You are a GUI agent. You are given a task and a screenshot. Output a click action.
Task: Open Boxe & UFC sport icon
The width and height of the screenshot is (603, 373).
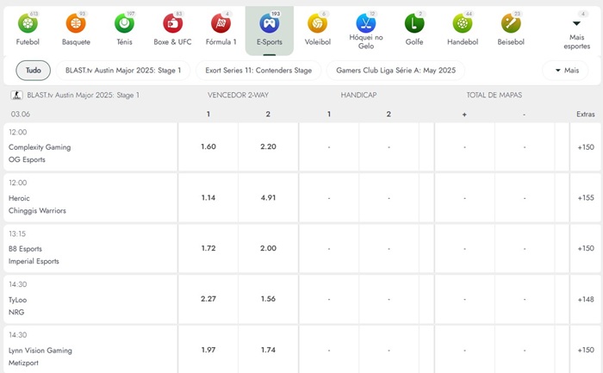click(x=172, y=23)
